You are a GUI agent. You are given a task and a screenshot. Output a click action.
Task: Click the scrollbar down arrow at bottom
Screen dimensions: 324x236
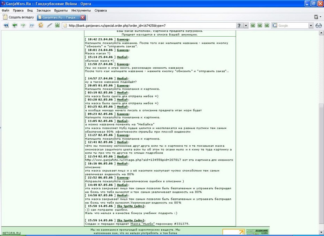(x=321, y=233)
